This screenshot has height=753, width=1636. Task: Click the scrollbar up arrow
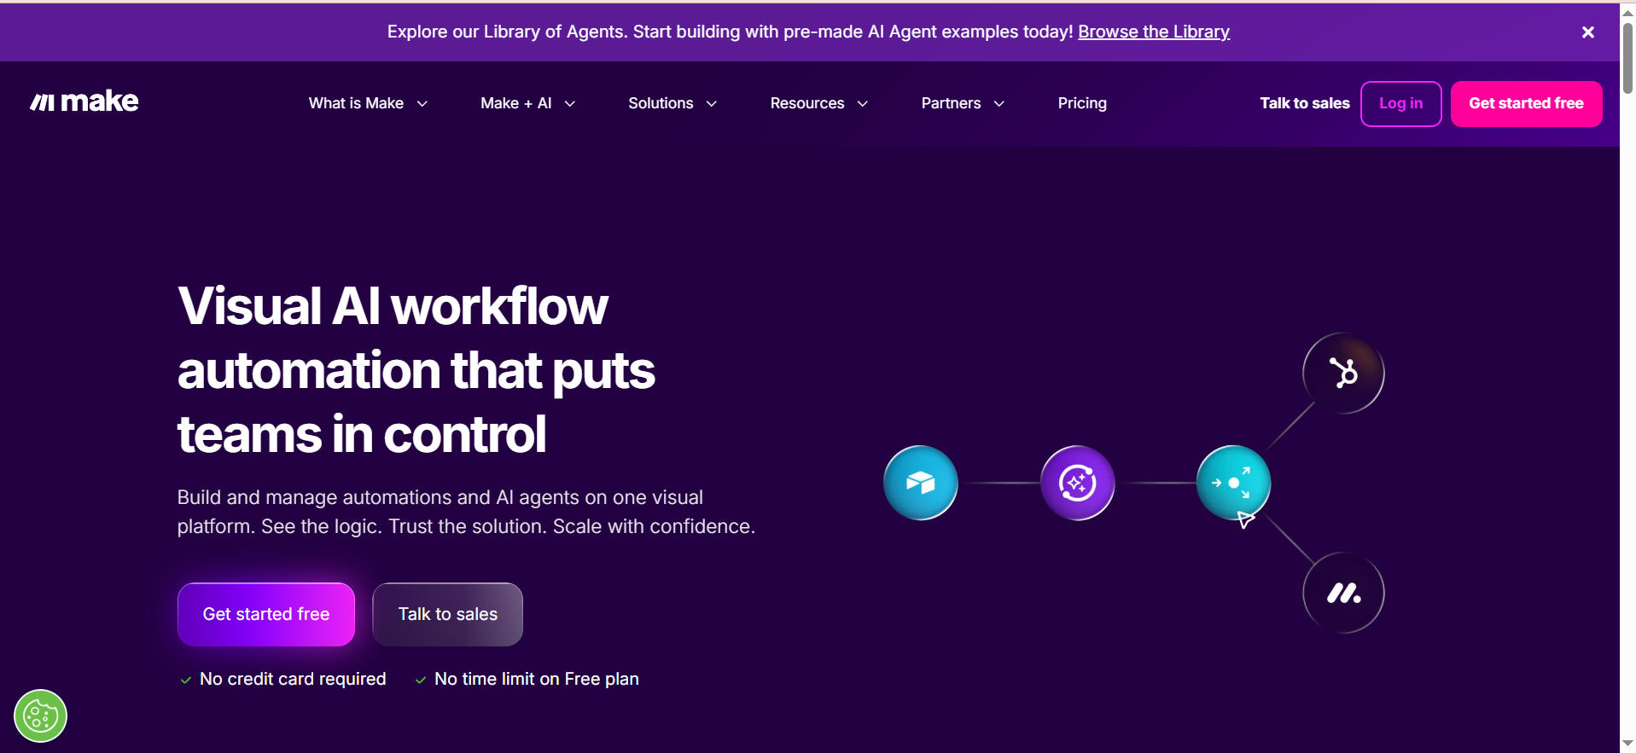point(1627,12)
